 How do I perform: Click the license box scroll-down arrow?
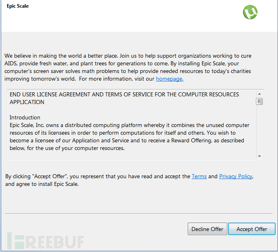pyautogui.click(x=259, y=156)
